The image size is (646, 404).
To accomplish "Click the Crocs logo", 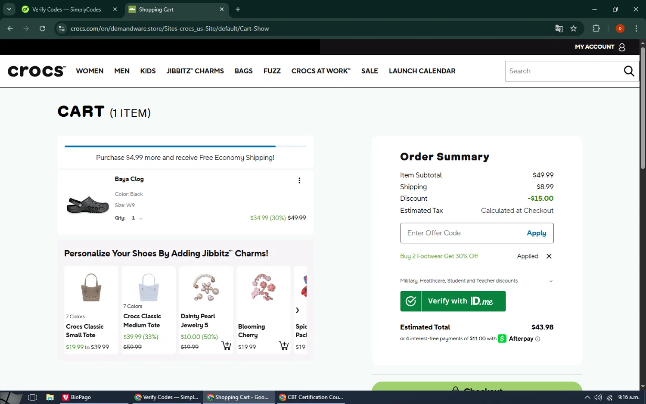I will 37,71.
